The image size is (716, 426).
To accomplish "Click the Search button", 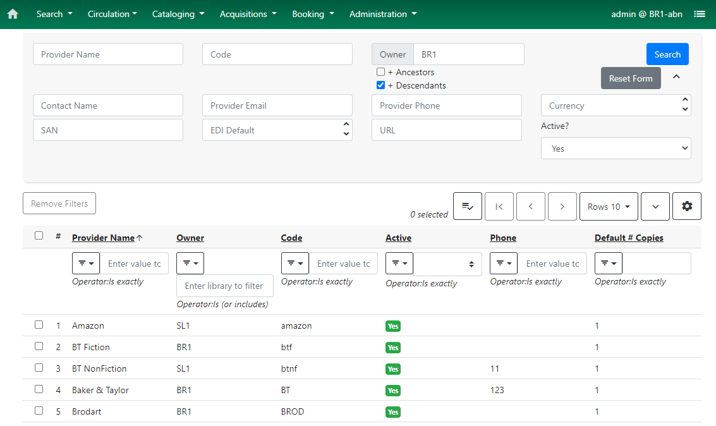I will [667, 54].
